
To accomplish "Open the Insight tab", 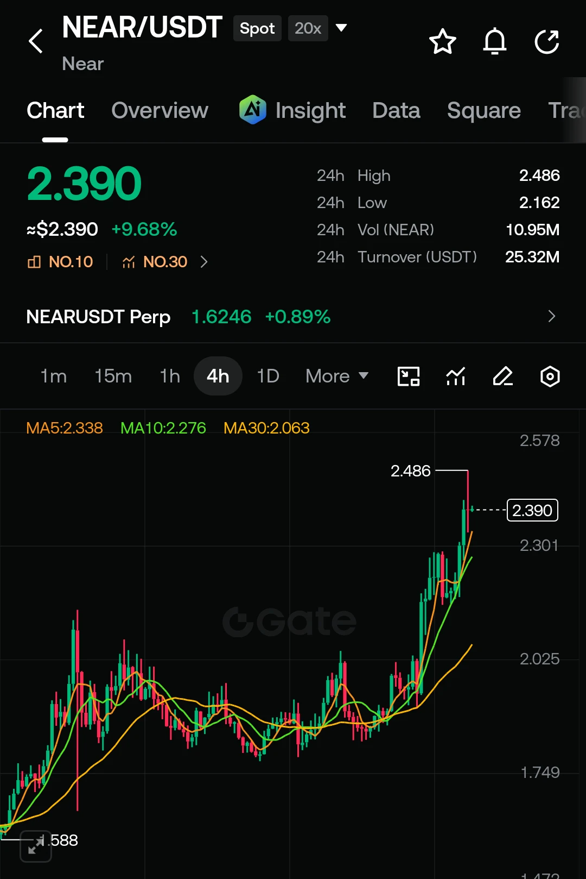I will coord(310,111).
